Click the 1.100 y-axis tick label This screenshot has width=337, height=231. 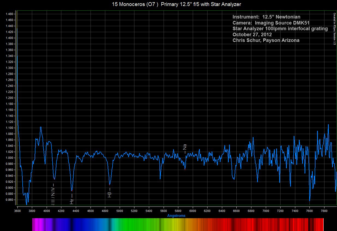tap(9, 128)
